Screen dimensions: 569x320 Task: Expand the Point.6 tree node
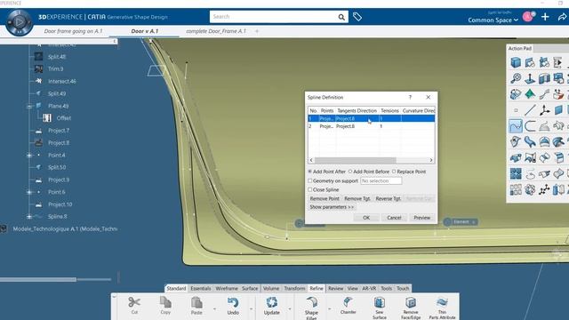(x=29, y=192)
